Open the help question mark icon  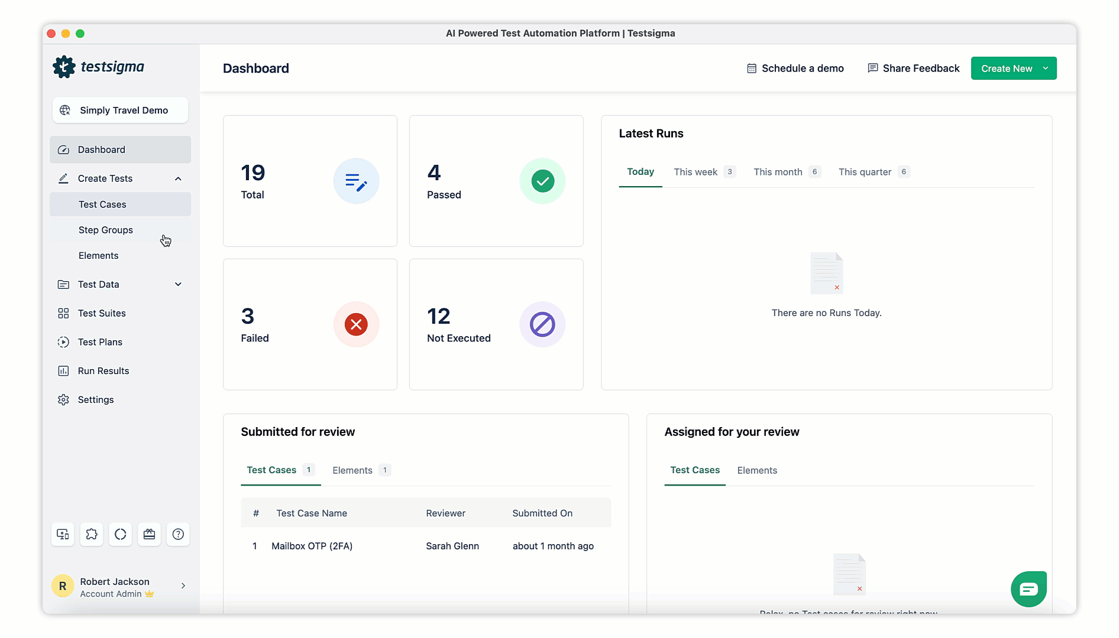click(178, 534)
